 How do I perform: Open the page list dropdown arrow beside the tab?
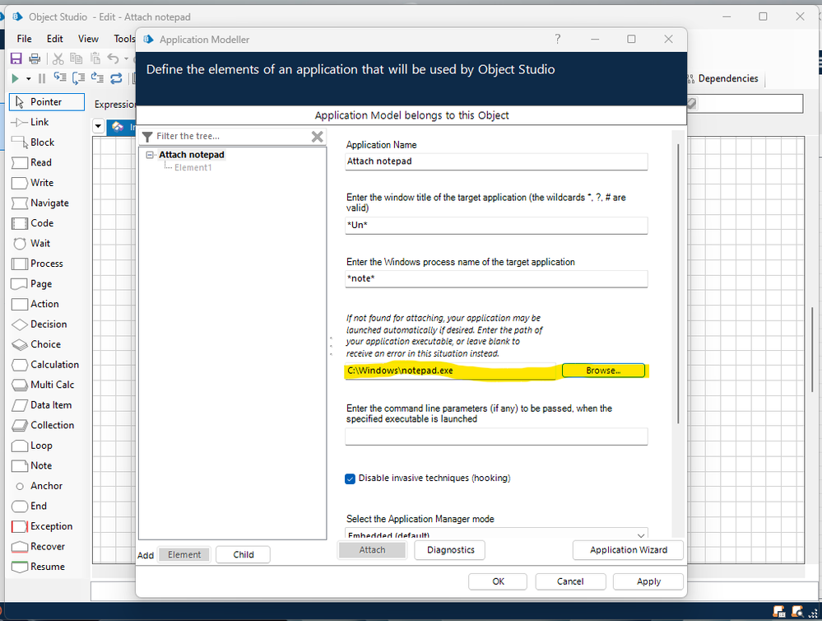[x=98, y=126]
